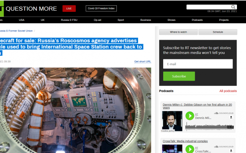This screenshot has height=153, width=246.
Task: Click the E-mail newsletter field
Action: (198, 64)
